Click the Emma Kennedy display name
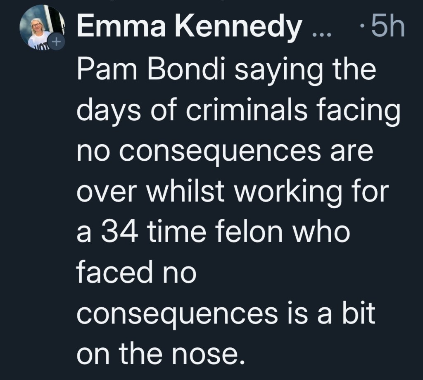423x380 pixels. coord(189,28)
